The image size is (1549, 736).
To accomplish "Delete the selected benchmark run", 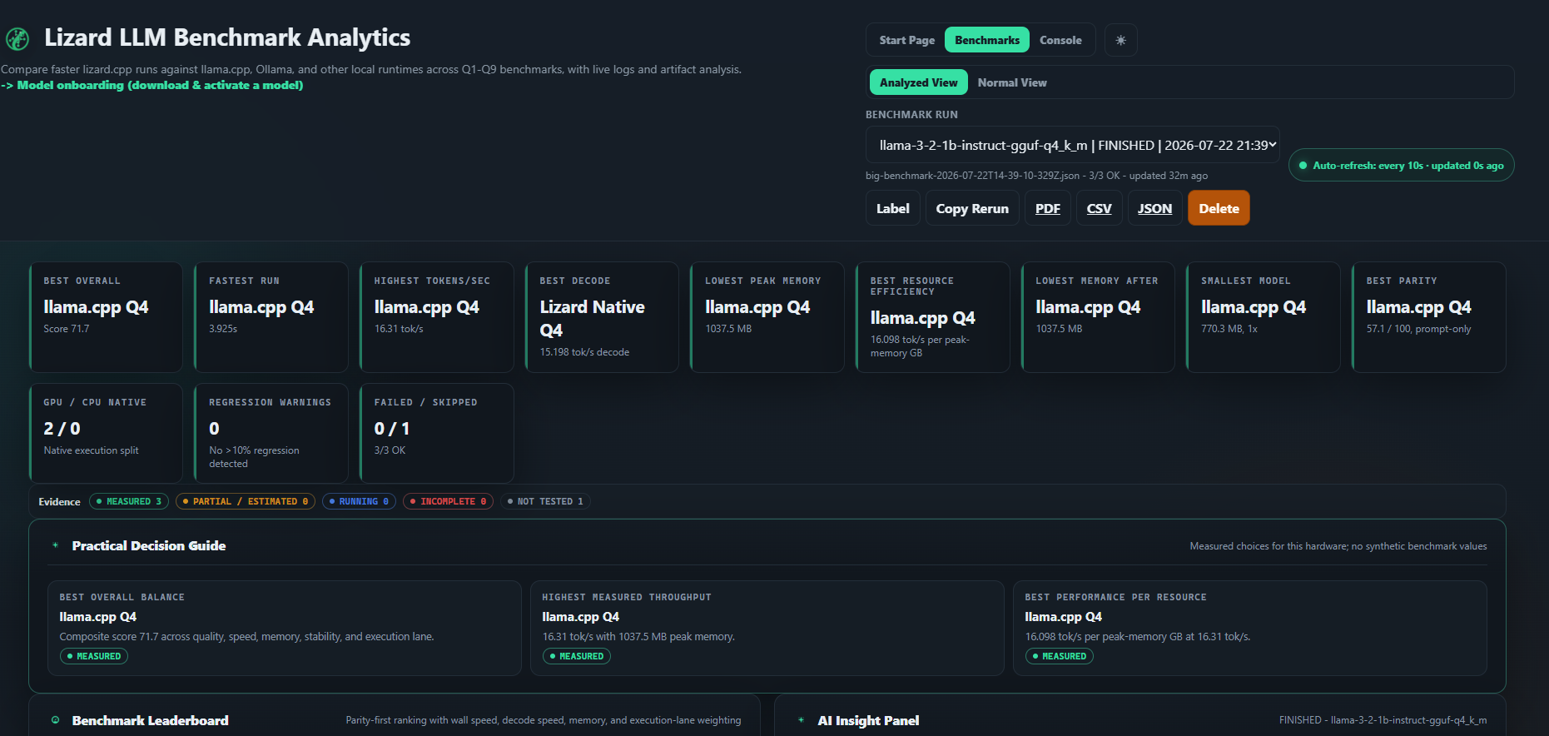I will click(1219, 208).
